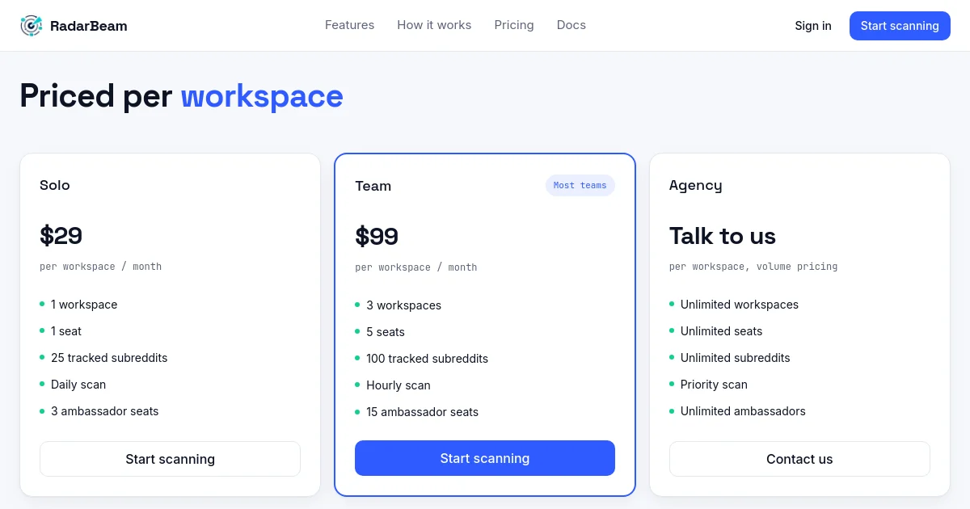This screenshot has width=970, height=509.
Task: Click the Agency plan title
Action: click(x=696, y=185)
